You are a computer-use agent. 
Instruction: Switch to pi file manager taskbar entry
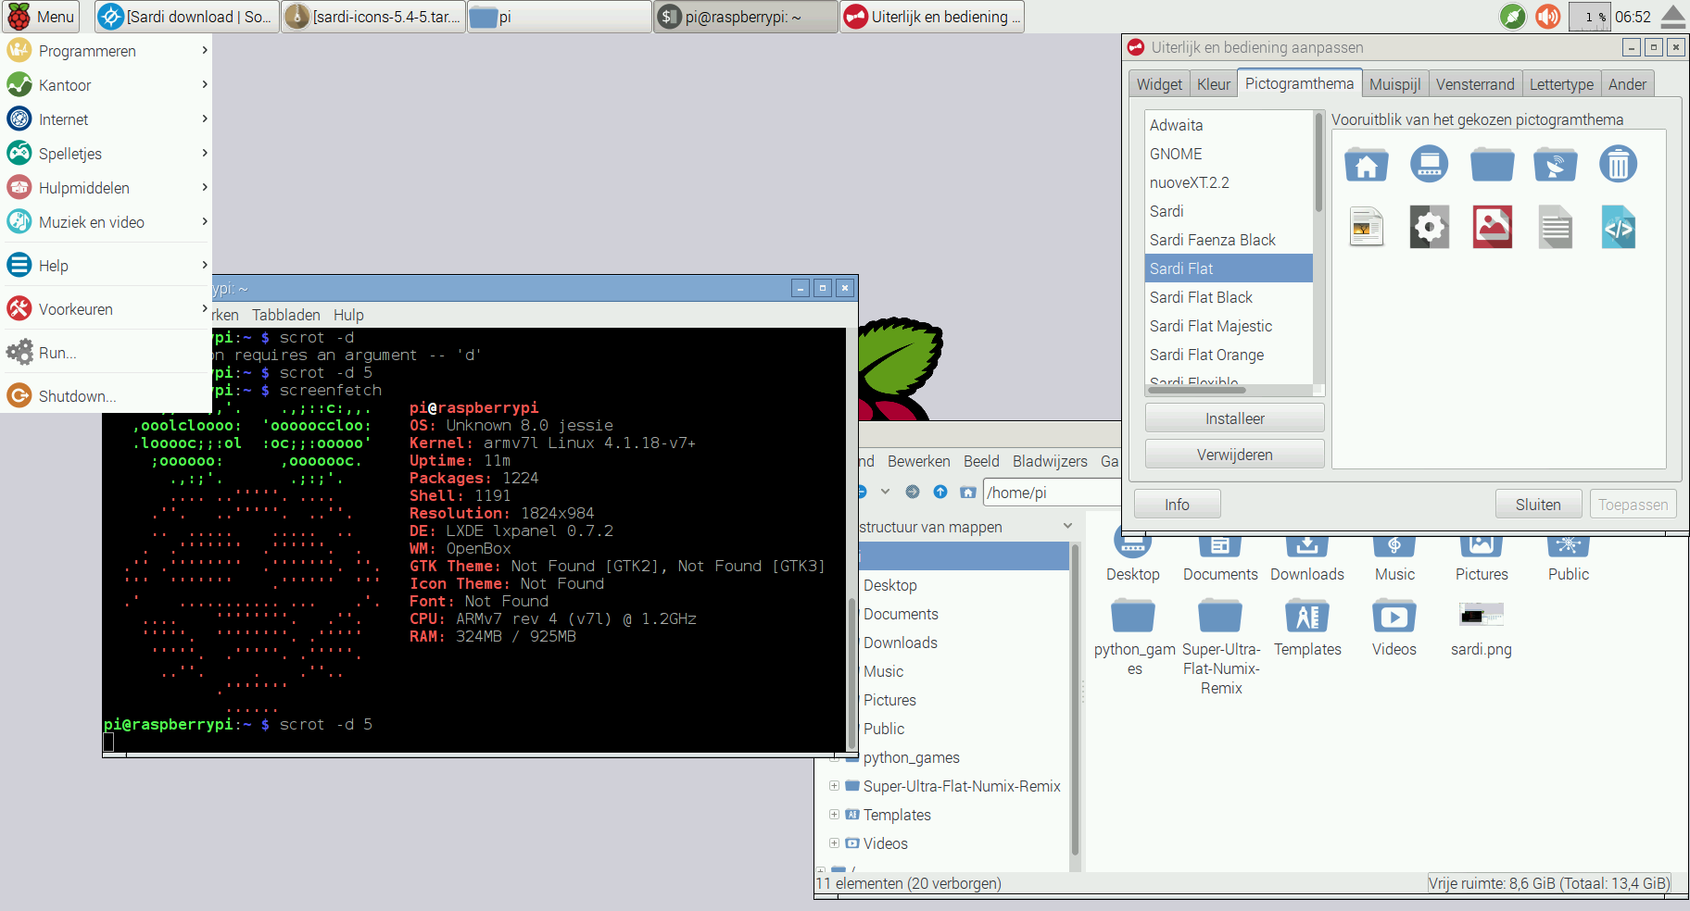click(x=560, y=17)
